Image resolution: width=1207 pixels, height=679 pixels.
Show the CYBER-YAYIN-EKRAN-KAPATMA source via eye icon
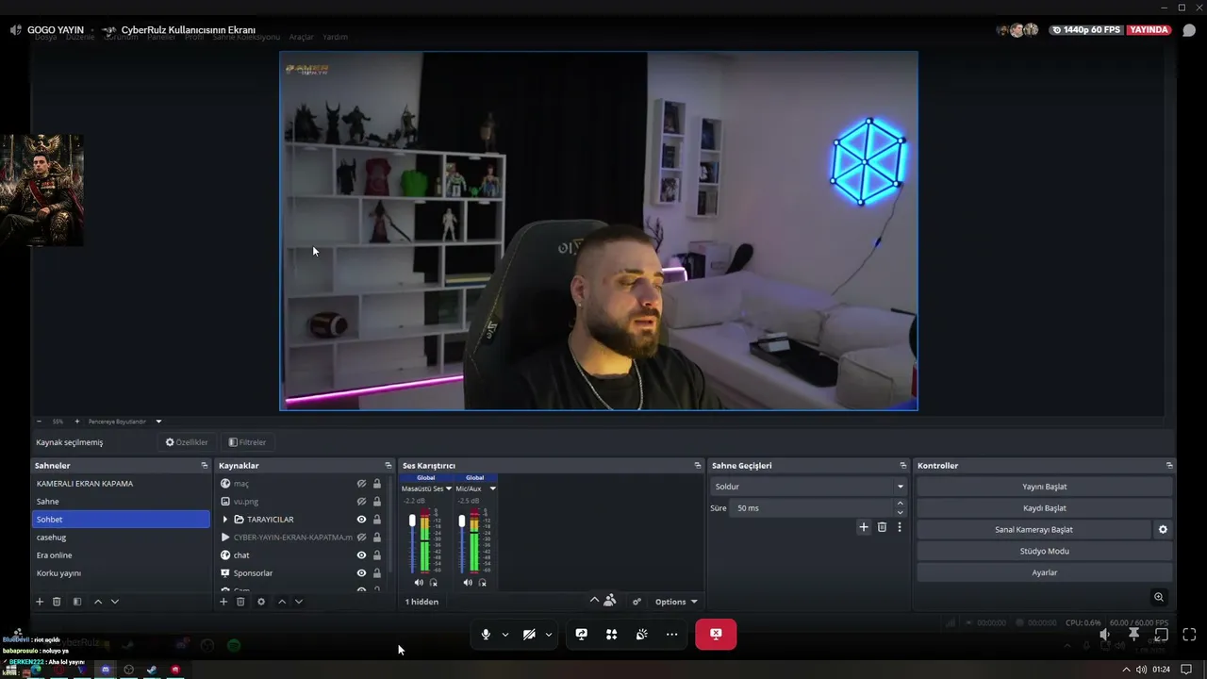coord(361,538)
